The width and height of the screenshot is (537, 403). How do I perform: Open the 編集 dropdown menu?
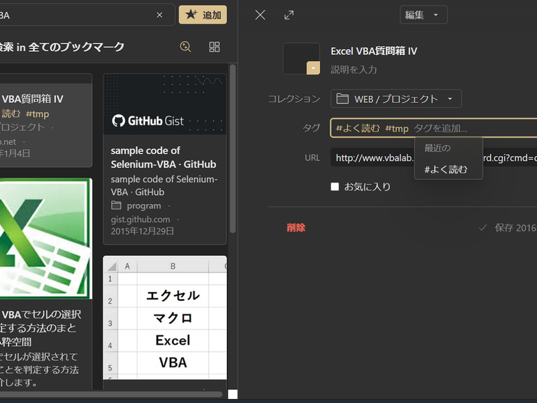point(423,15)
